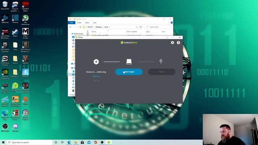Open Microsoft Store from the taskbar
258x145 pixels.
pyautogui.click(x=82, y=142)
